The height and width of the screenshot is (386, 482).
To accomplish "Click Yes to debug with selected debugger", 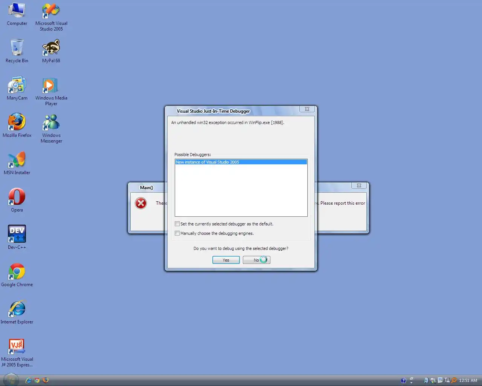I will pyautogui.click(x=226, y=260).
